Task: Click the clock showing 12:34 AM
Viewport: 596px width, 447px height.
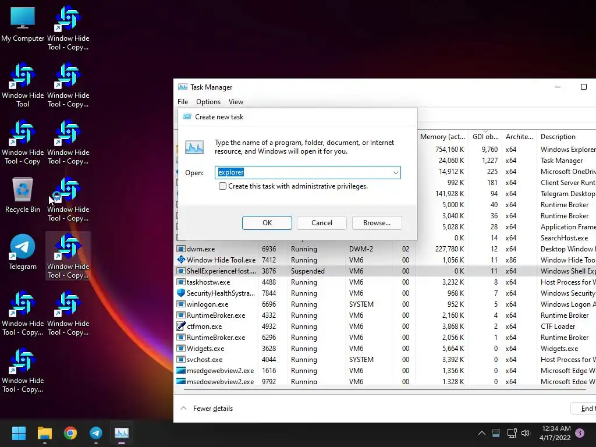Action: click(556, 428)
